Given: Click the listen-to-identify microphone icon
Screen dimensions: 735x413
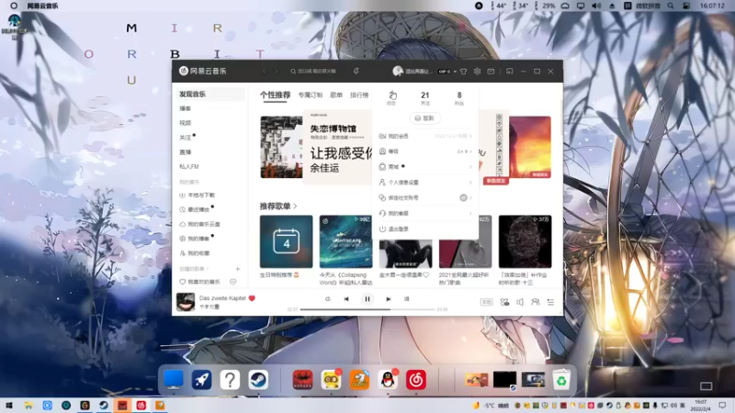Looking at the screenshot, I should (x=356, y=72).
